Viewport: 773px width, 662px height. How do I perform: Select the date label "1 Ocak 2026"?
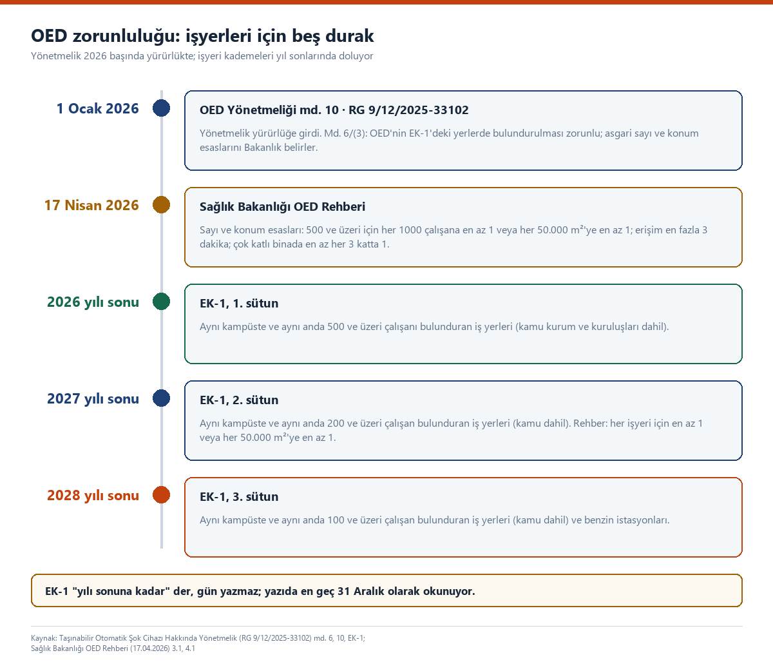coord(98,108)
